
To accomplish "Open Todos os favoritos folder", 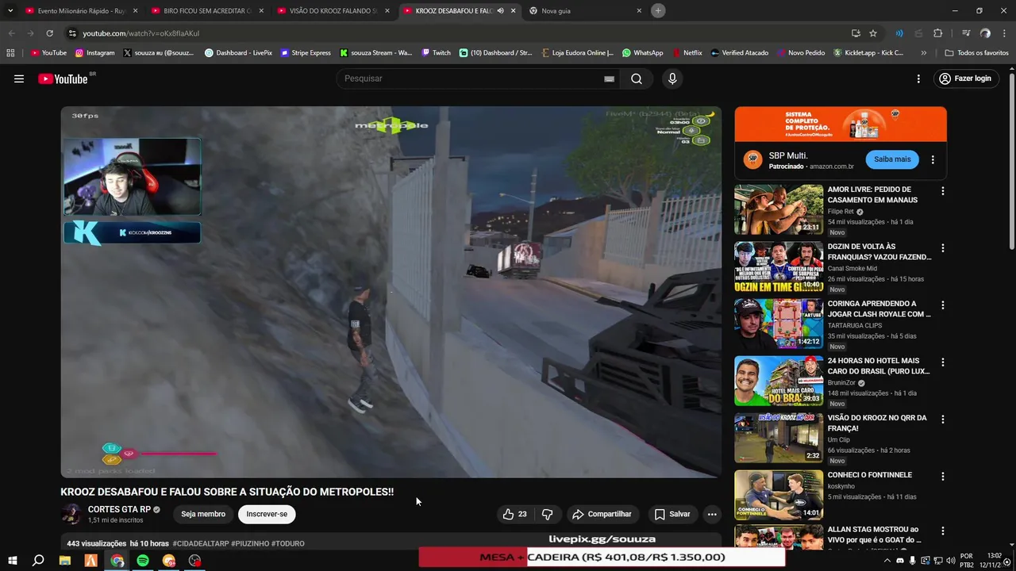I will click(977, 53).
